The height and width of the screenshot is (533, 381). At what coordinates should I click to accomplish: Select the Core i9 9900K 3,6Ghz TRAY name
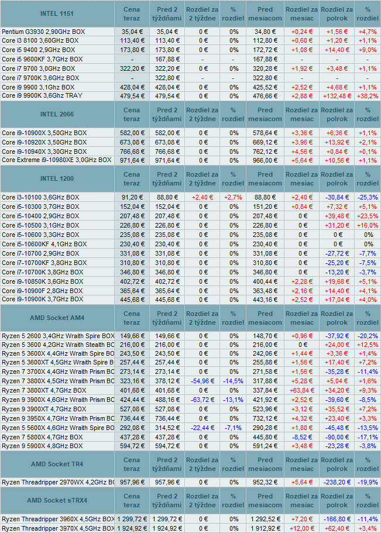coord(42,95)
